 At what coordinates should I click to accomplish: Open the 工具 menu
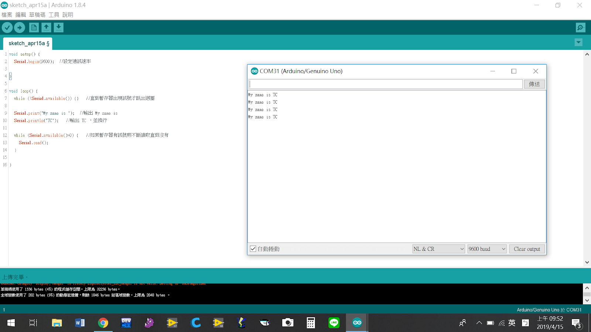[54, 15]
